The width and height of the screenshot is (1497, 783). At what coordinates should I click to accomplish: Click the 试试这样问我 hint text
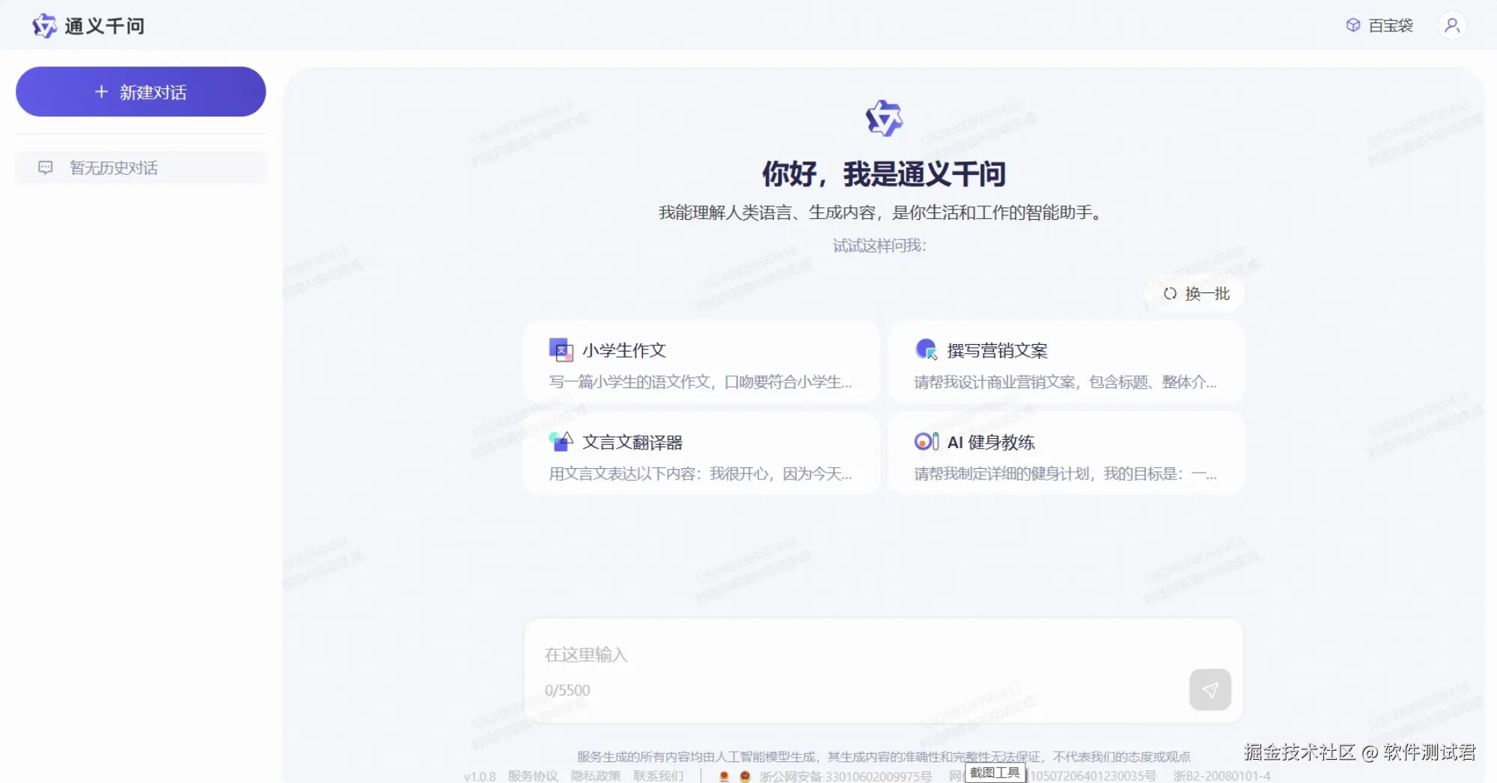pyautogui.click(x=879, y=245)
